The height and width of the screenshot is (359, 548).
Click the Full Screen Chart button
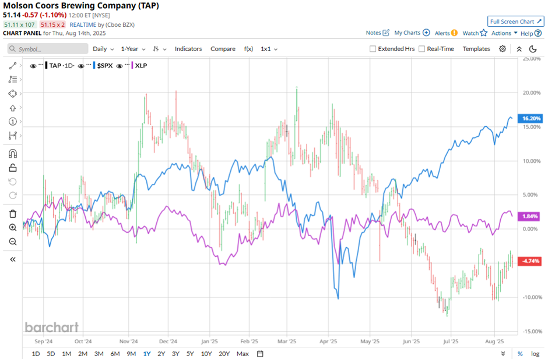pos(516,22)
